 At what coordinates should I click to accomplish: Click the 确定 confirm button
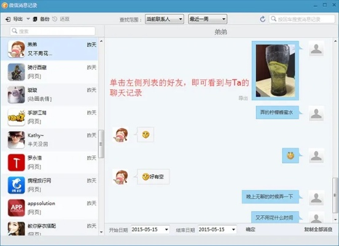251,229
